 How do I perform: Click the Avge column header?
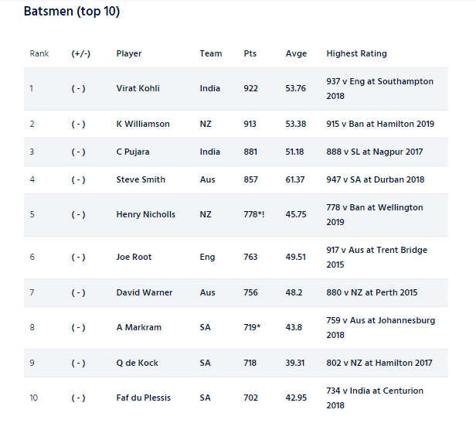296,53
